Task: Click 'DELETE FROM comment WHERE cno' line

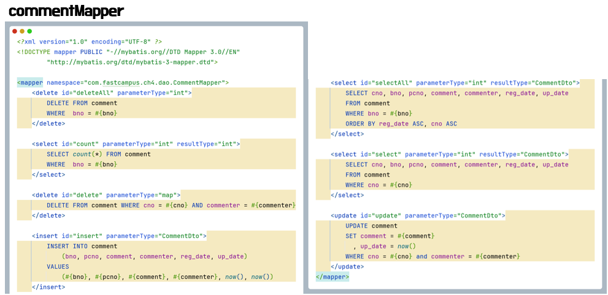Action: pyautogui.click(x=171, y=205)
